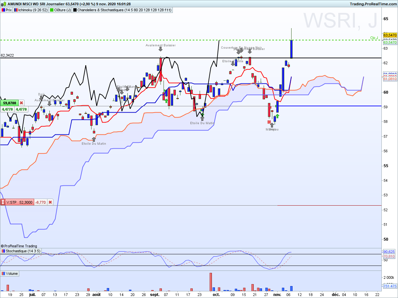398x298 pixels.
Task: Click the -6,770 stop loss value
Action: pos(41,202)
